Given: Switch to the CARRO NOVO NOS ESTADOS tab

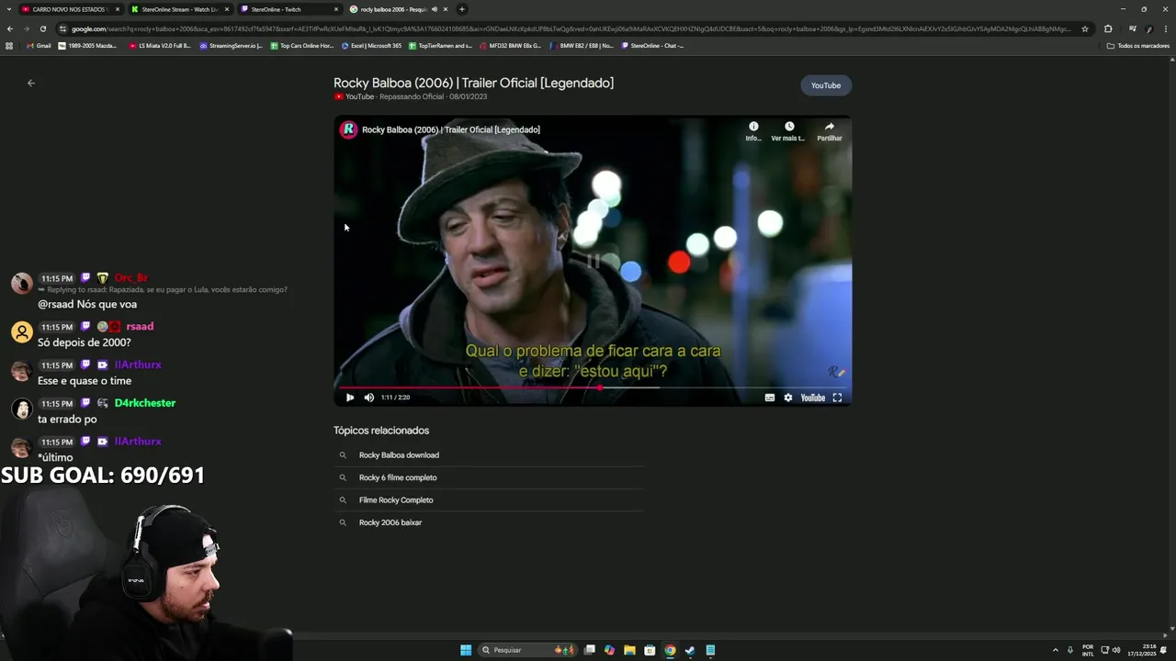Looking at the screenshot, I should point(69,9).
